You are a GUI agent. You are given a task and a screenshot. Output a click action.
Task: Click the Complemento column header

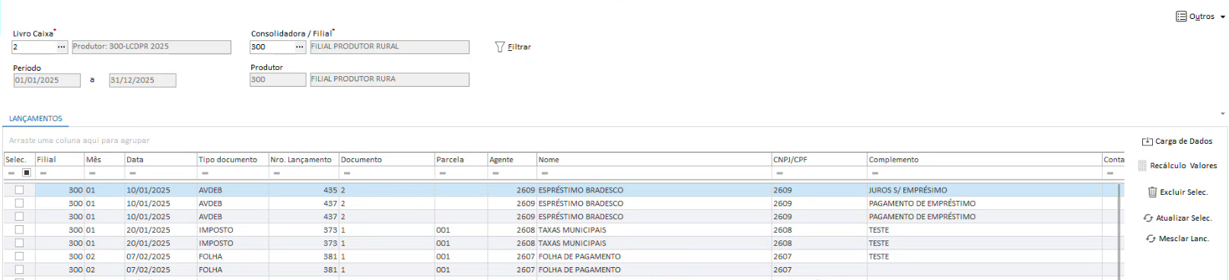[985, 160]
